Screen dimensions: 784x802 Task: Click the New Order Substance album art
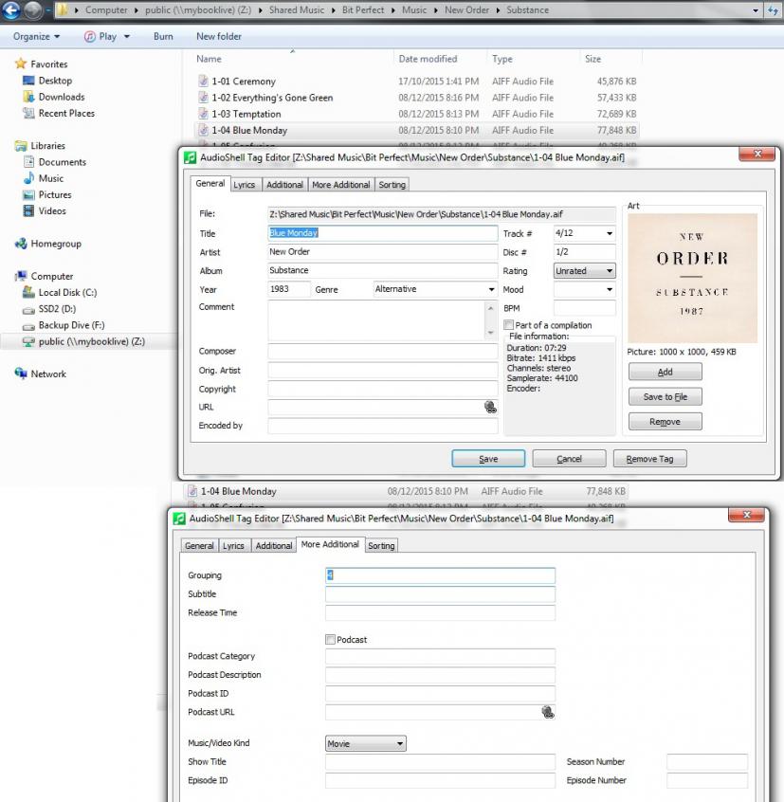tap(692, 278)
